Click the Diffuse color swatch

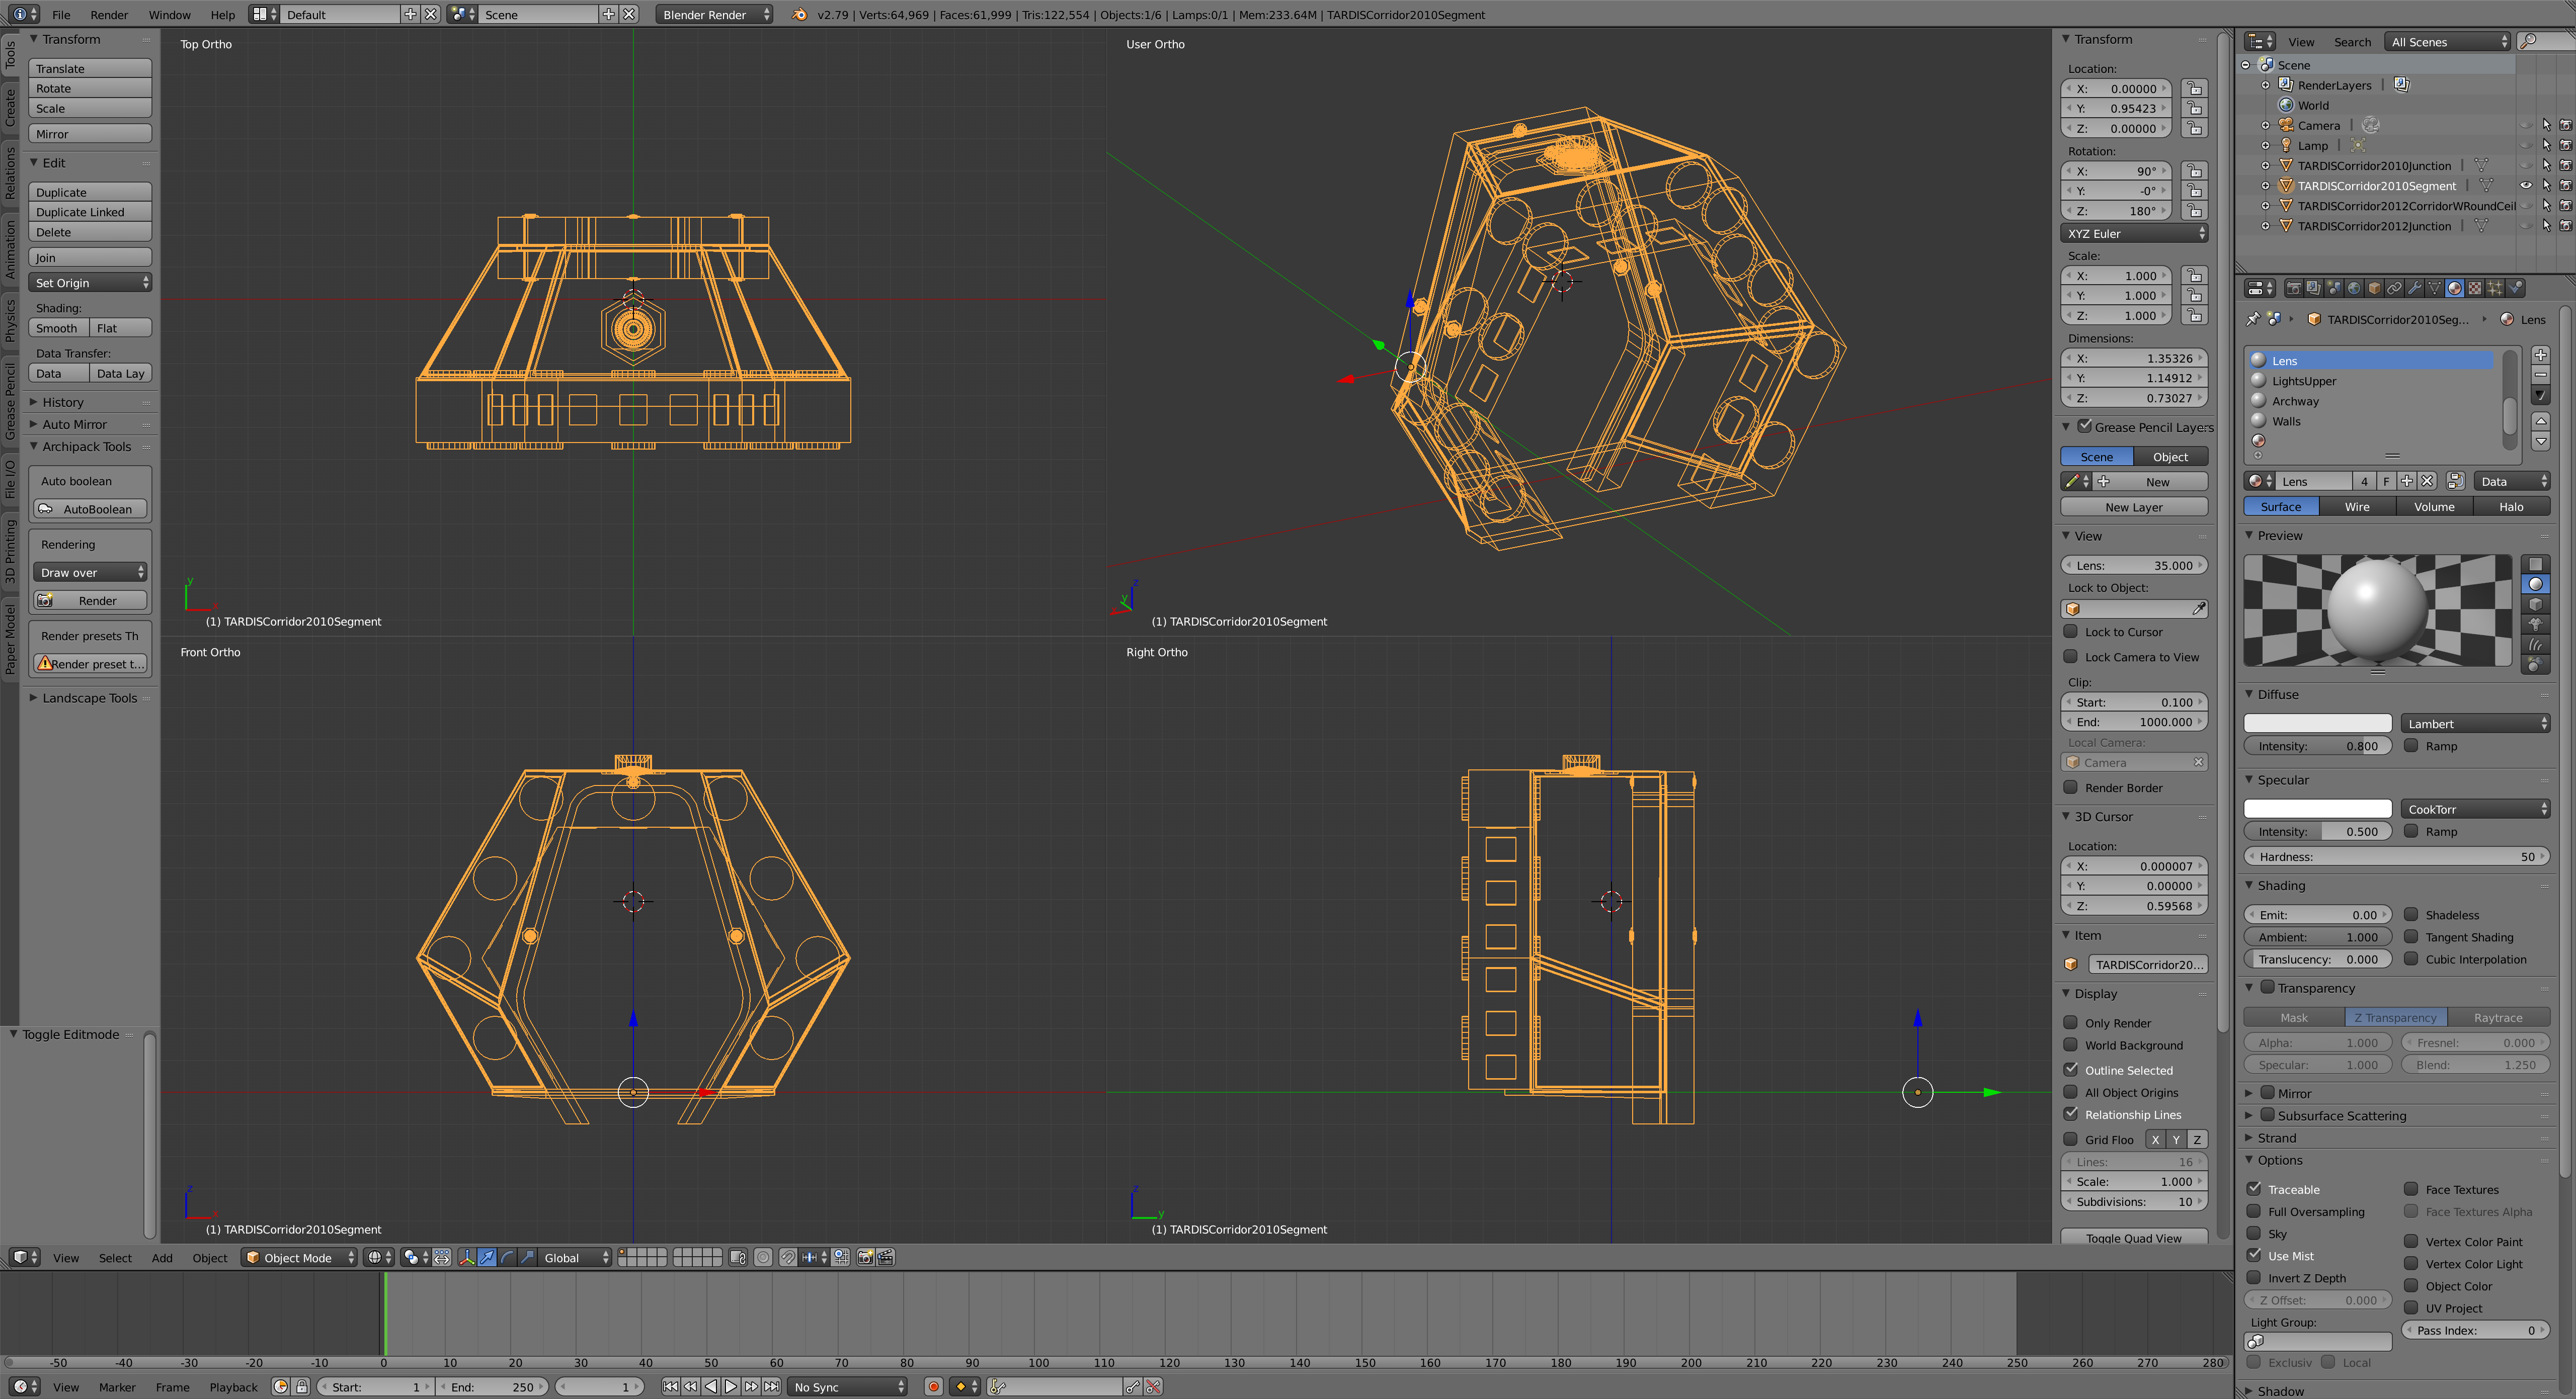click(x=2317, y=724)
